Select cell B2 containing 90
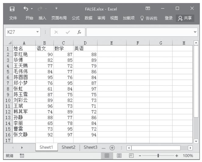 click(44, 55)
